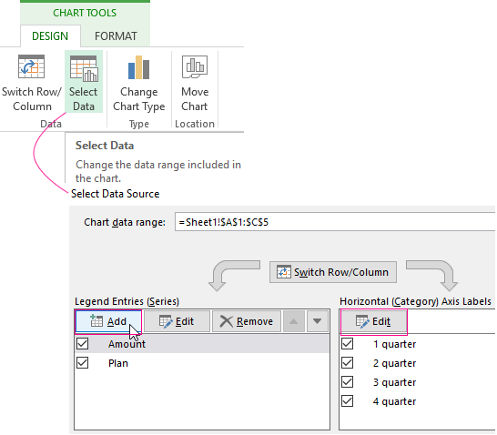Open Select Data in the ribbon
497x435 pixels.
(84, 82)
